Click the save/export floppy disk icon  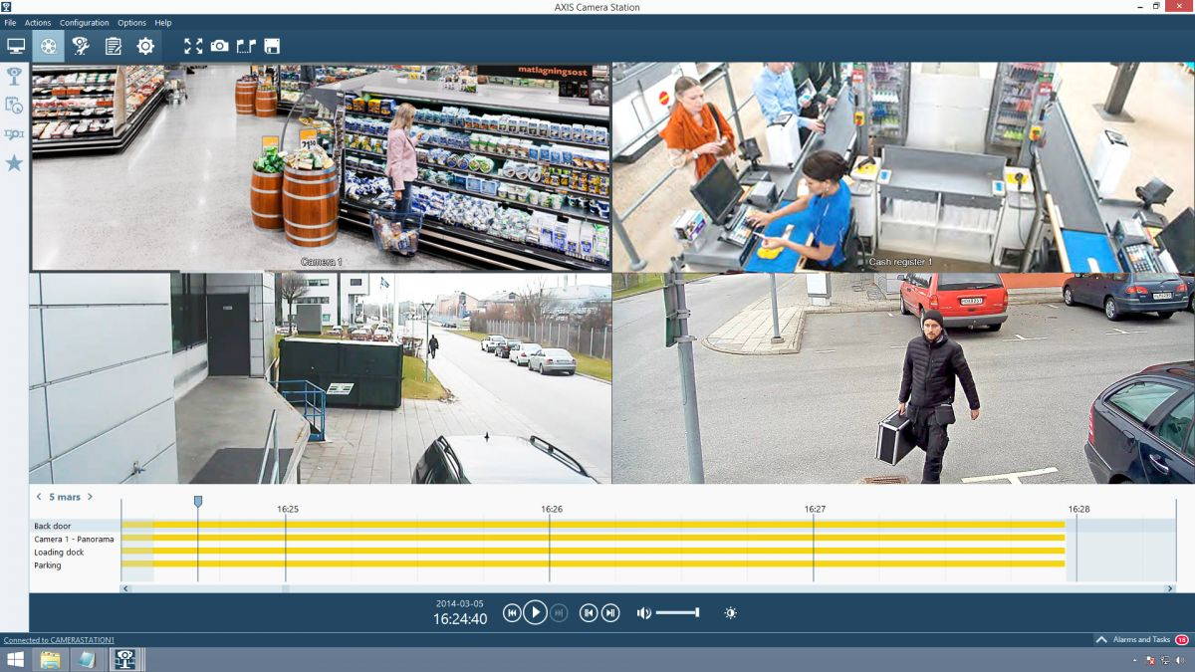click(x=272, y=46)
